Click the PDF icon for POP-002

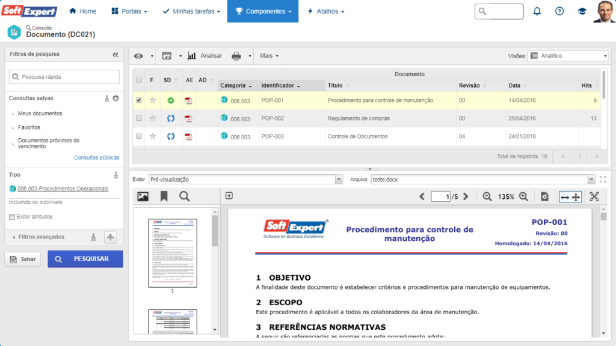188,118
